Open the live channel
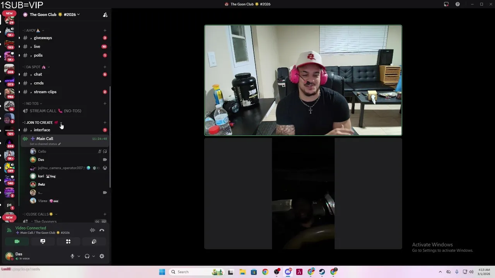 tap(65, 46)
